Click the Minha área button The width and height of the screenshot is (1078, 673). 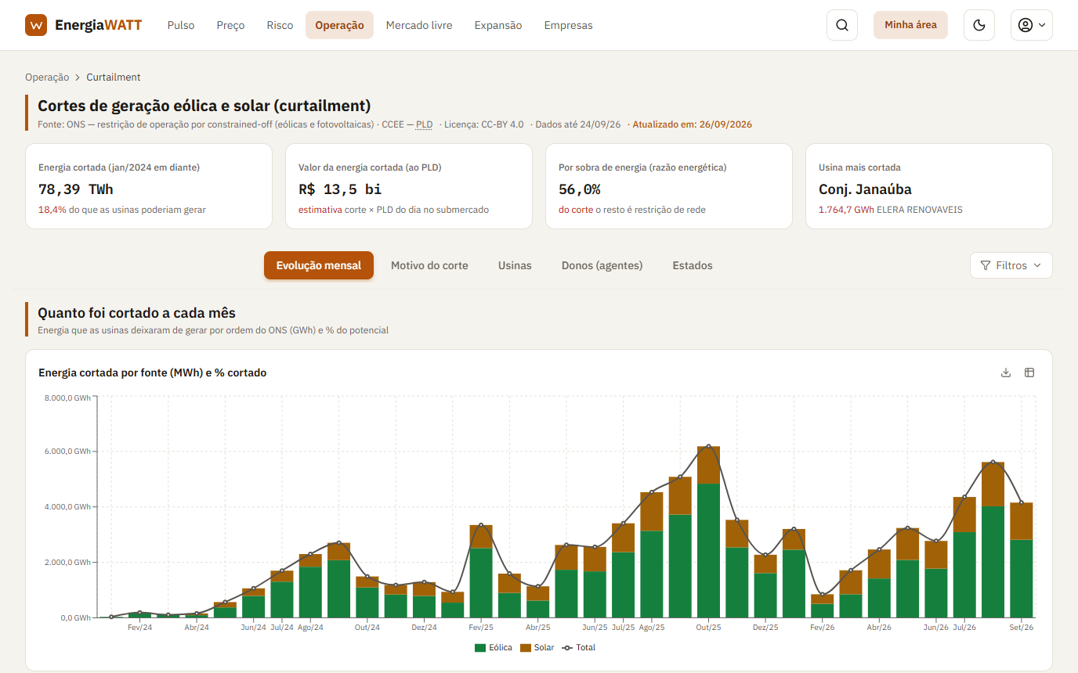pos(910,25)
